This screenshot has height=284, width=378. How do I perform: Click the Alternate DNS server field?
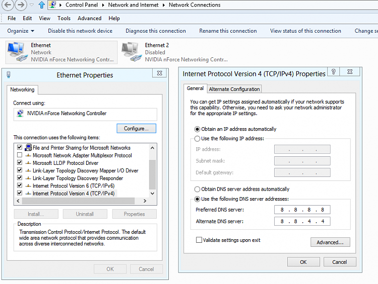click(302, 221)
